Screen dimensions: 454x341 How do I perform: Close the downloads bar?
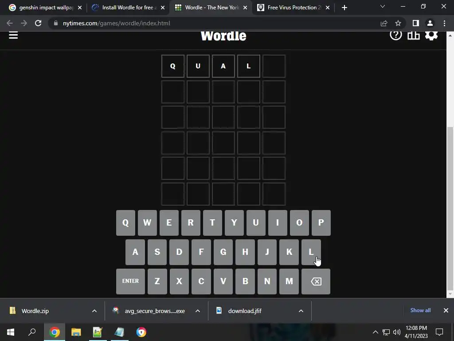click(446, 310)
